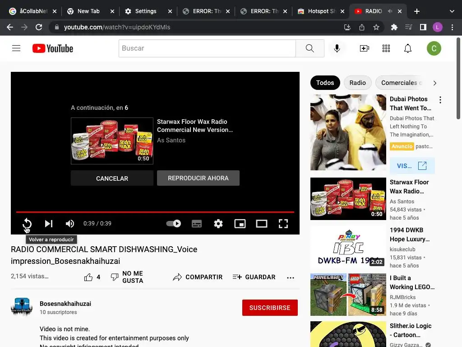Screen dimensions: 462x347
Task: Select the Todos filter chip
Action: [325, 83]
